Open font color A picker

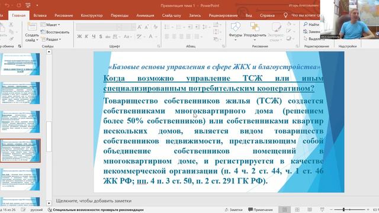(x=152, y=37)
